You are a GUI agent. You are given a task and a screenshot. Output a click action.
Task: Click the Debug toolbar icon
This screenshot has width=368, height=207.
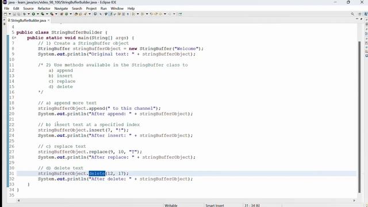click(24, 14)
